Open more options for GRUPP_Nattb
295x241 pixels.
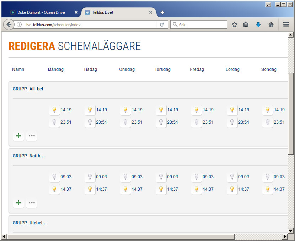(x=32, y=203)
